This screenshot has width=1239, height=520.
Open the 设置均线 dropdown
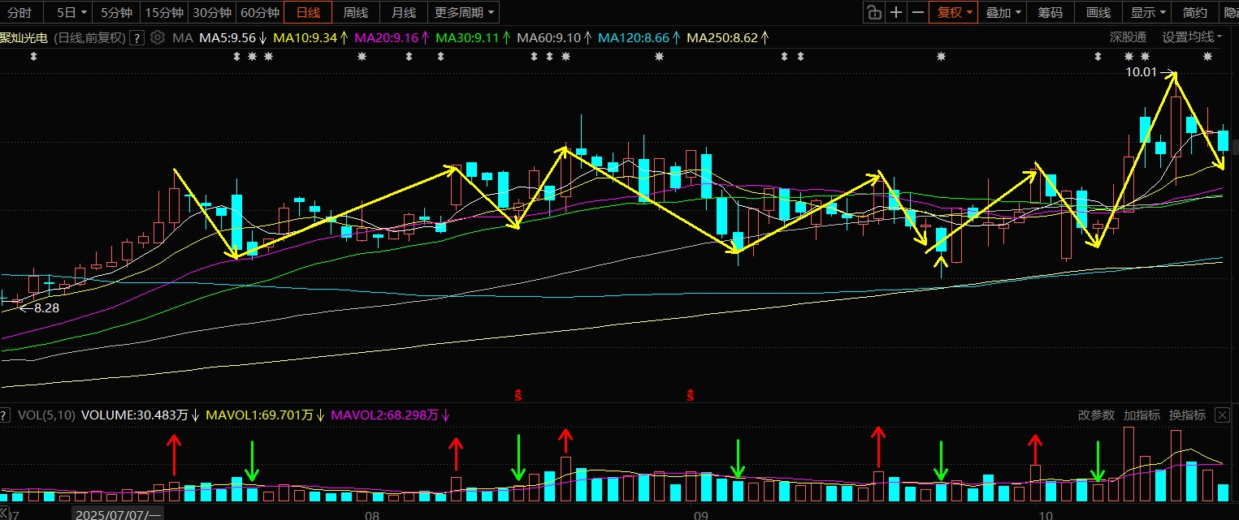coord(1193,37)
